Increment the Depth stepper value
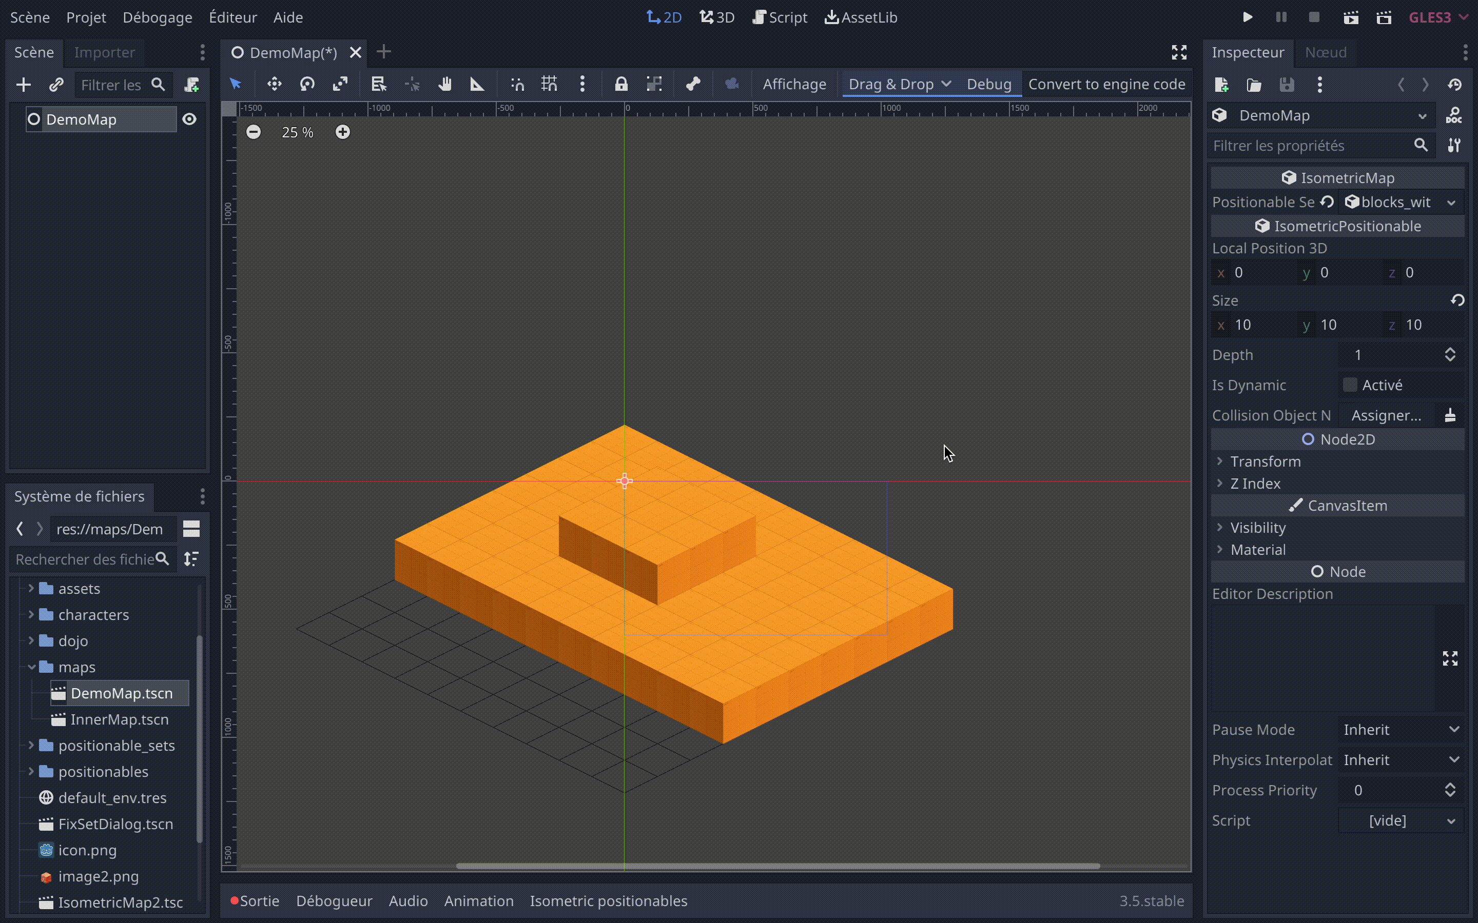The image size is (1478, 923). point(1450,350)
